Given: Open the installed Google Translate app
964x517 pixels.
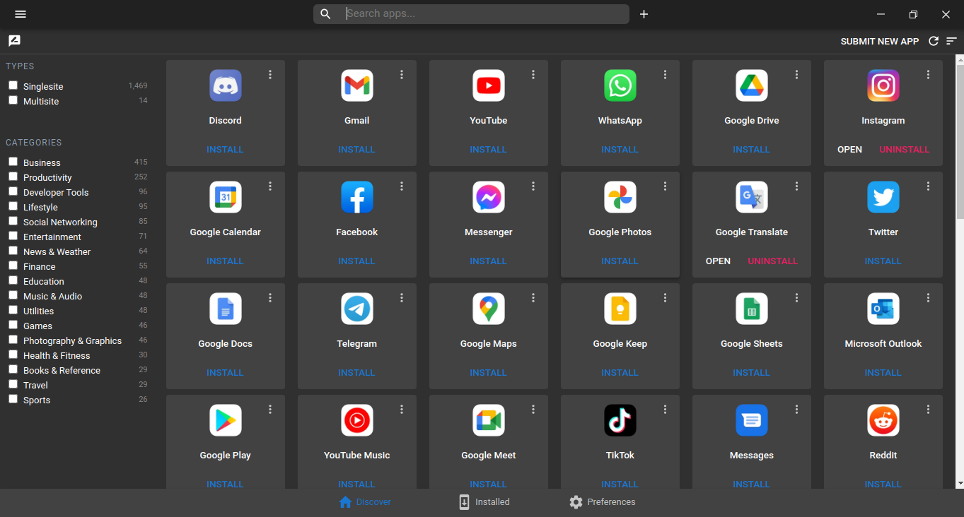Looking at the screenshot, I should [x=718, y=261].
